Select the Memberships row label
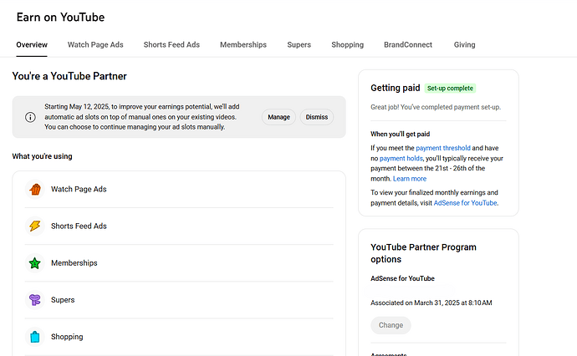 74,263
